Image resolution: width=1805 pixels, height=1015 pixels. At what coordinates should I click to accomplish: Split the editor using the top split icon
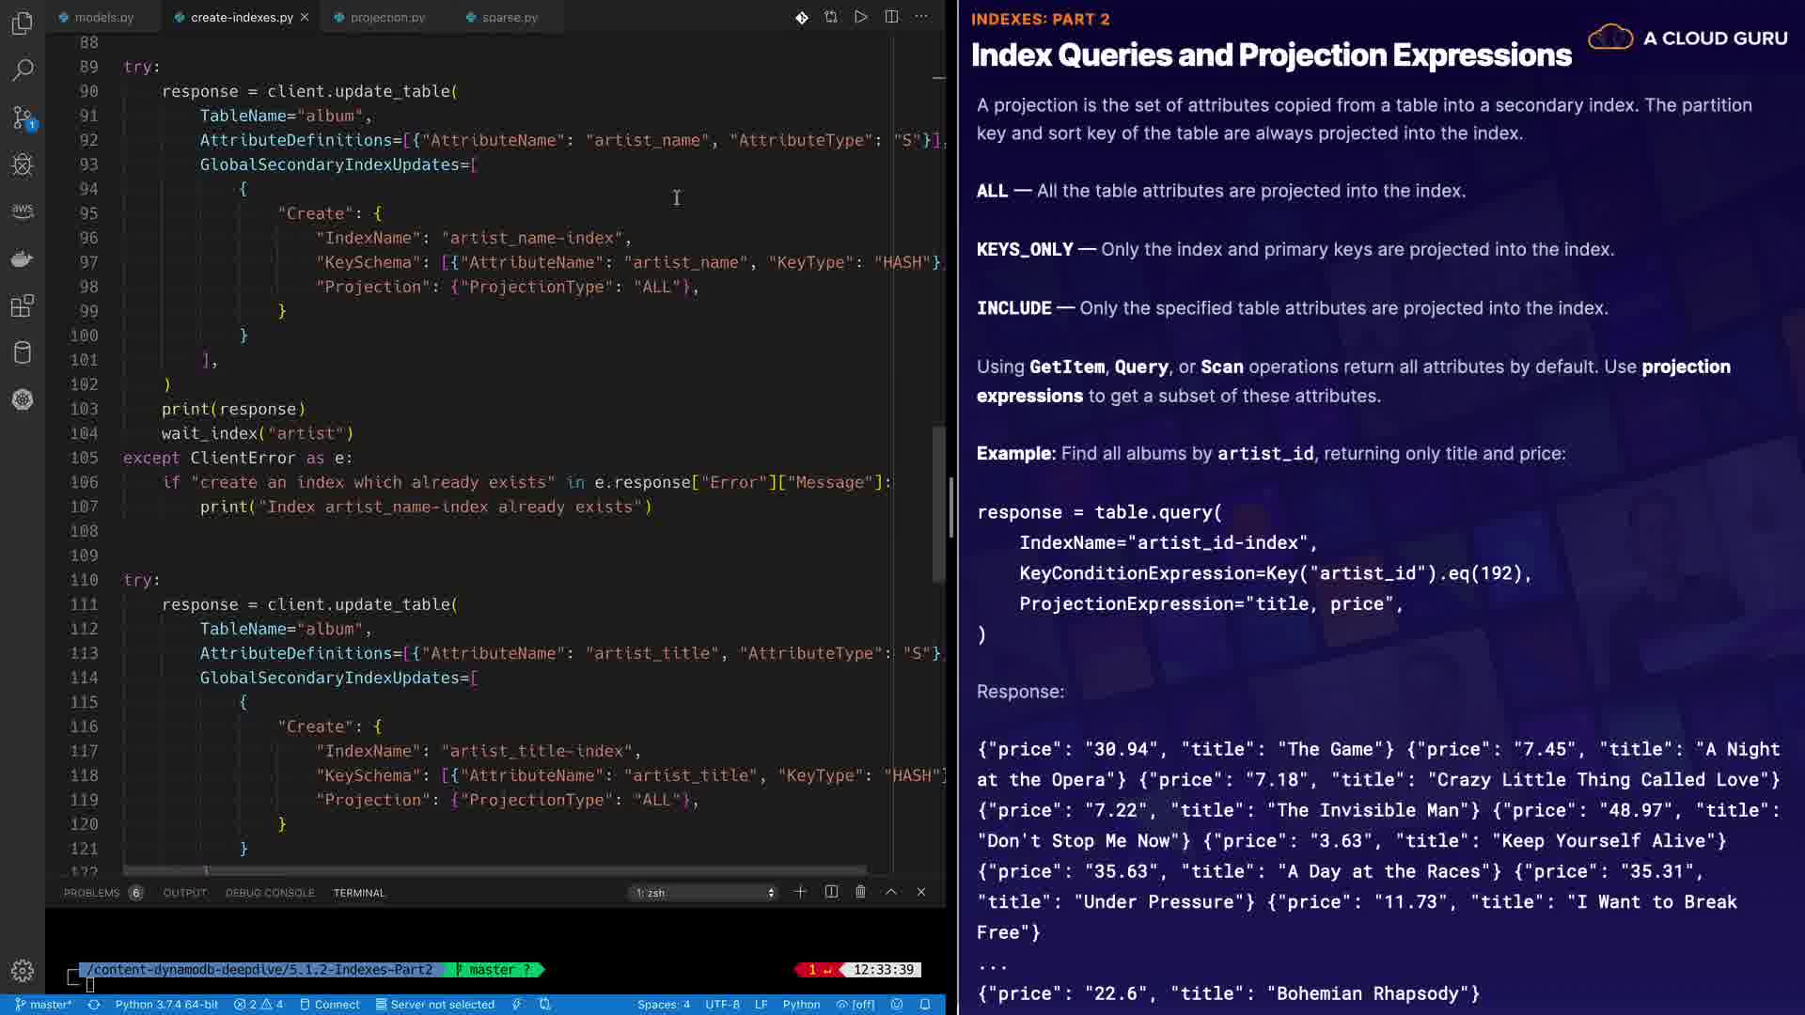click(x=891, y=17)
